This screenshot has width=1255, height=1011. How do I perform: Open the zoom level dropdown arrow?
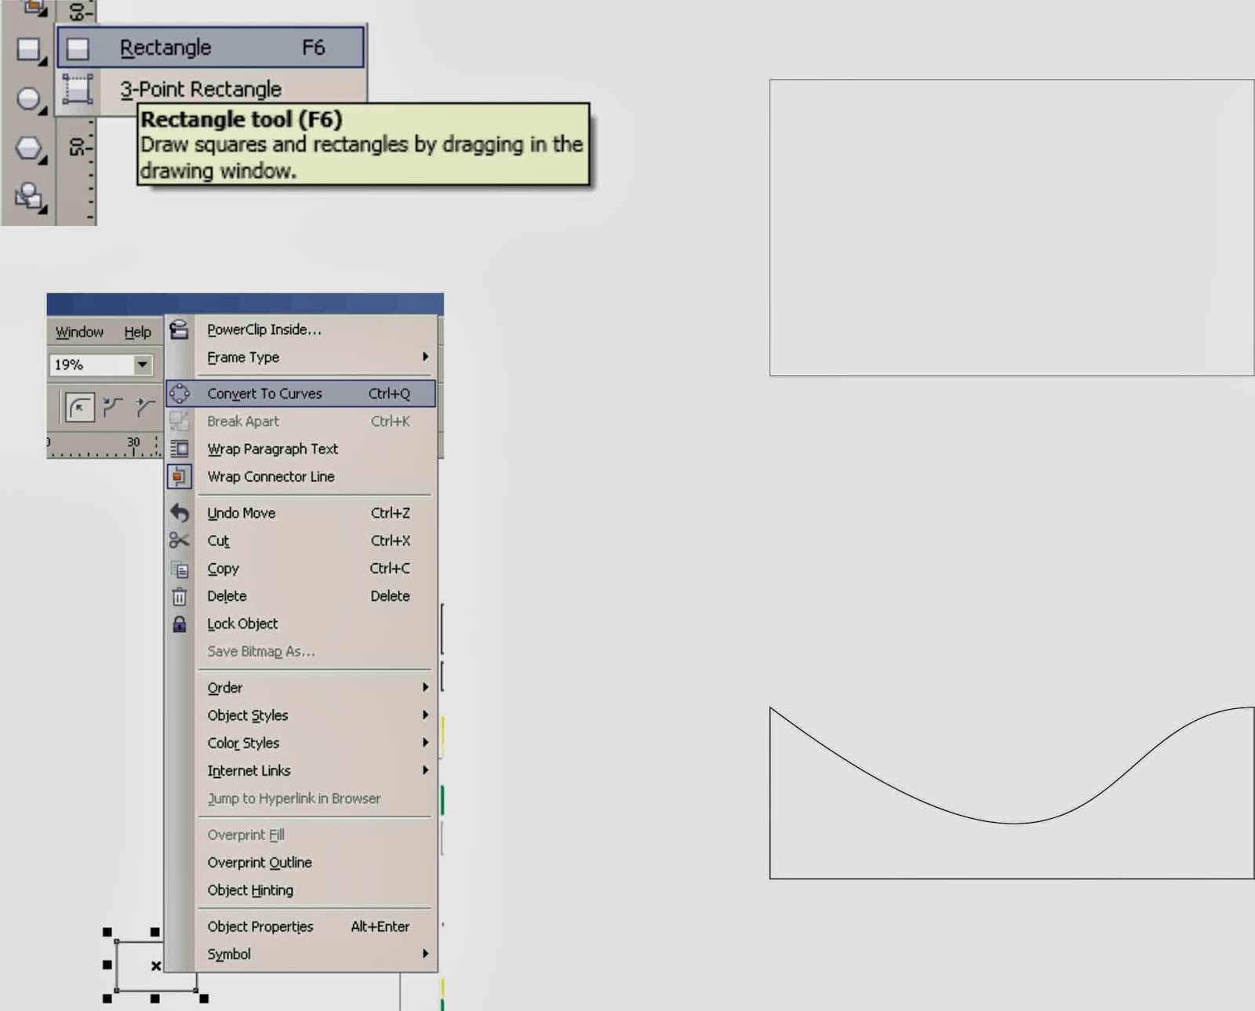142,365
